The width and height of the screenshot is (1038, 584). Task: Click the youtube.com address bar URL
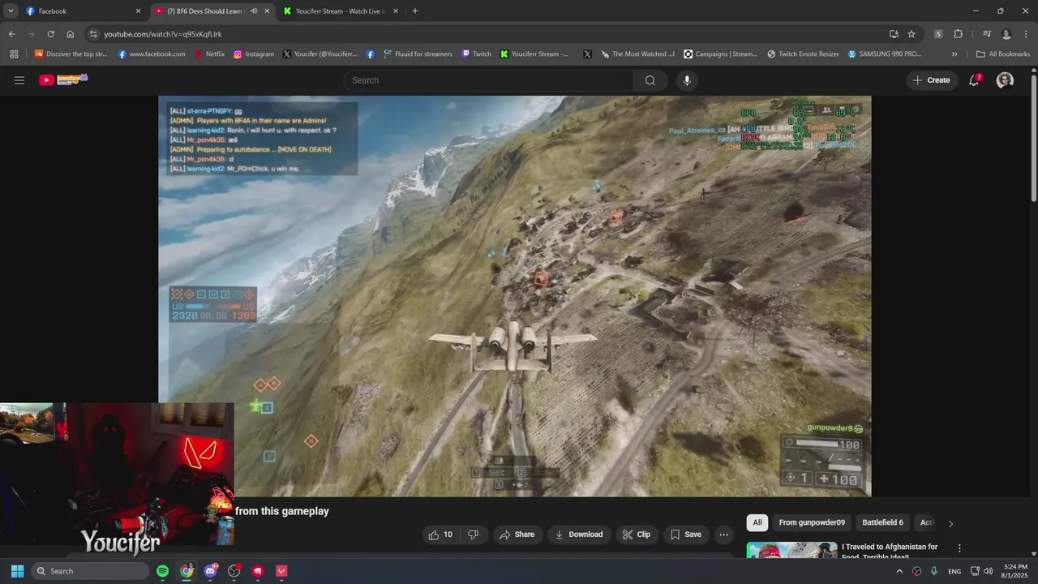tap(163, 34)
